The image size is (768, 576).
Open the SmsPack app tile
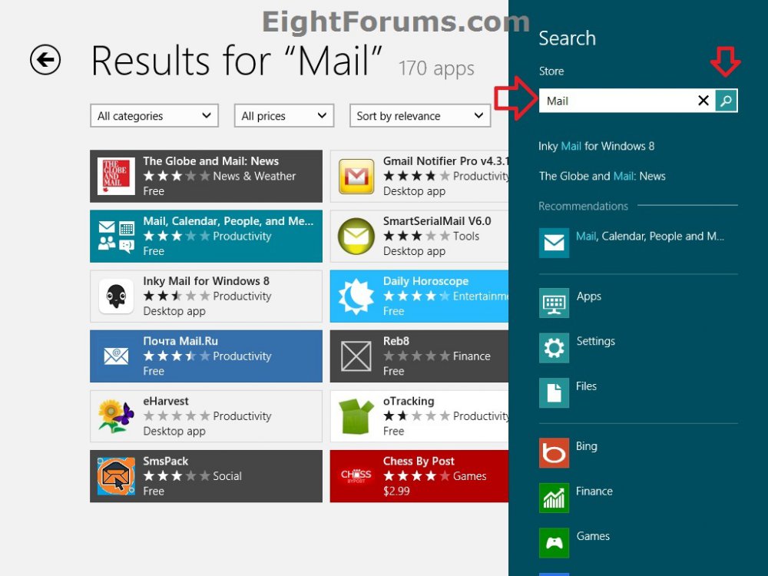coord(206,476)
